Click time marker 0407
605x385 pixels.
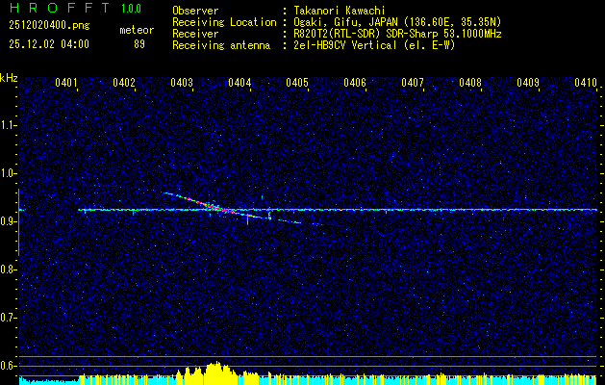413,83
